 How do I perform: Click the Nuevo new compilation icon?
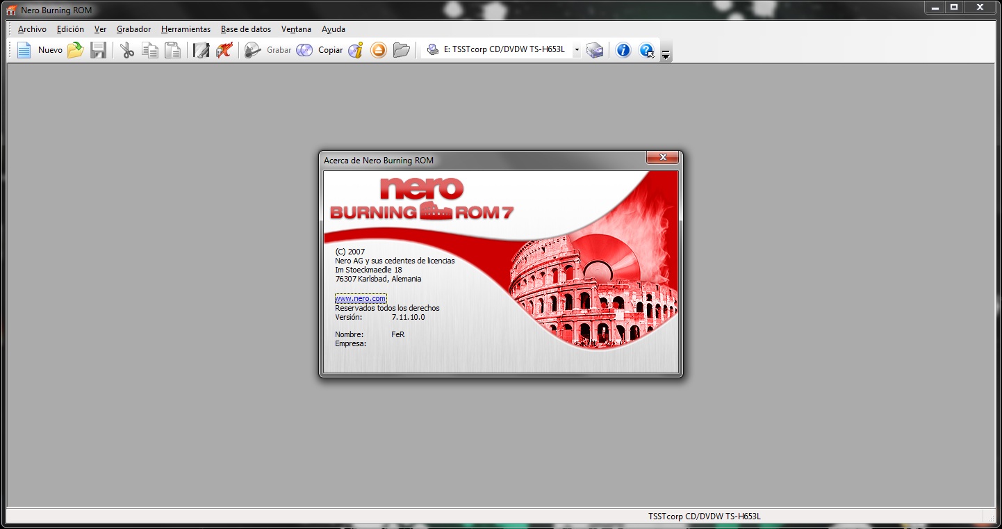coord(24,50)
